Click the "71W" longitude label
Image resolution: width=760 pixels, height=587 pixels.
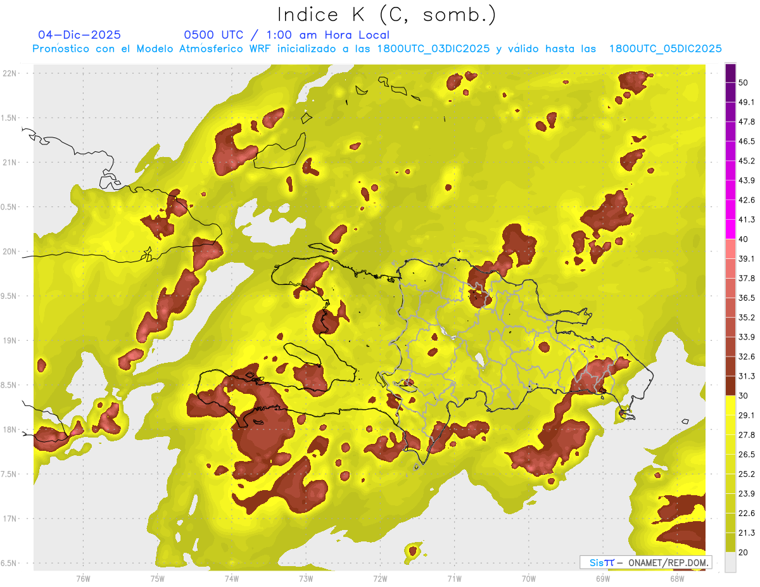point(454,579)
